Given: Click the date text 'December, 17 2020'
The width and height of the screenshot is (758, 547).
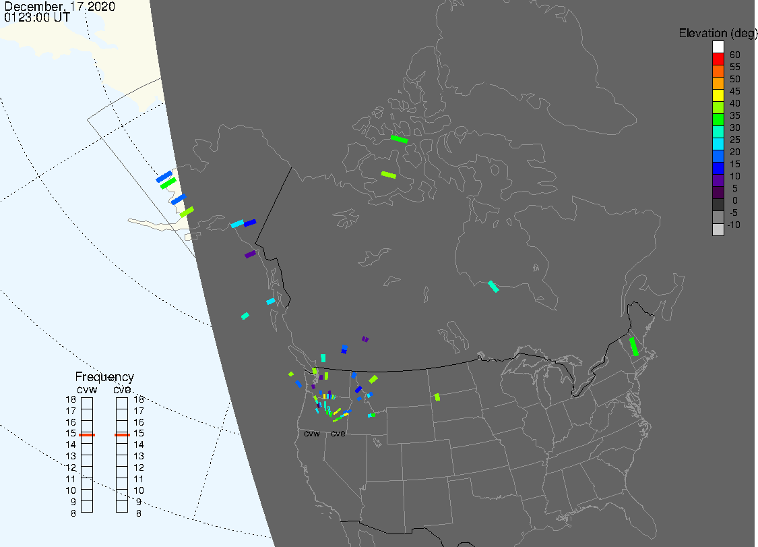Looking at the screenshot, I should point(59,6).
